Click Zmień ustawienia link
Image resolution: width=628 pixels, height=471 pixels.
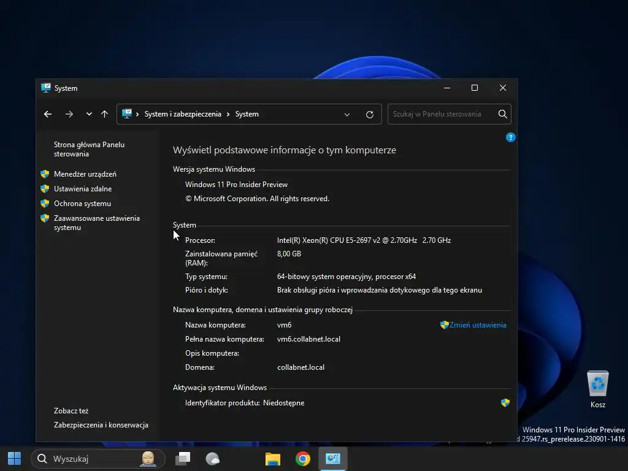477,325
